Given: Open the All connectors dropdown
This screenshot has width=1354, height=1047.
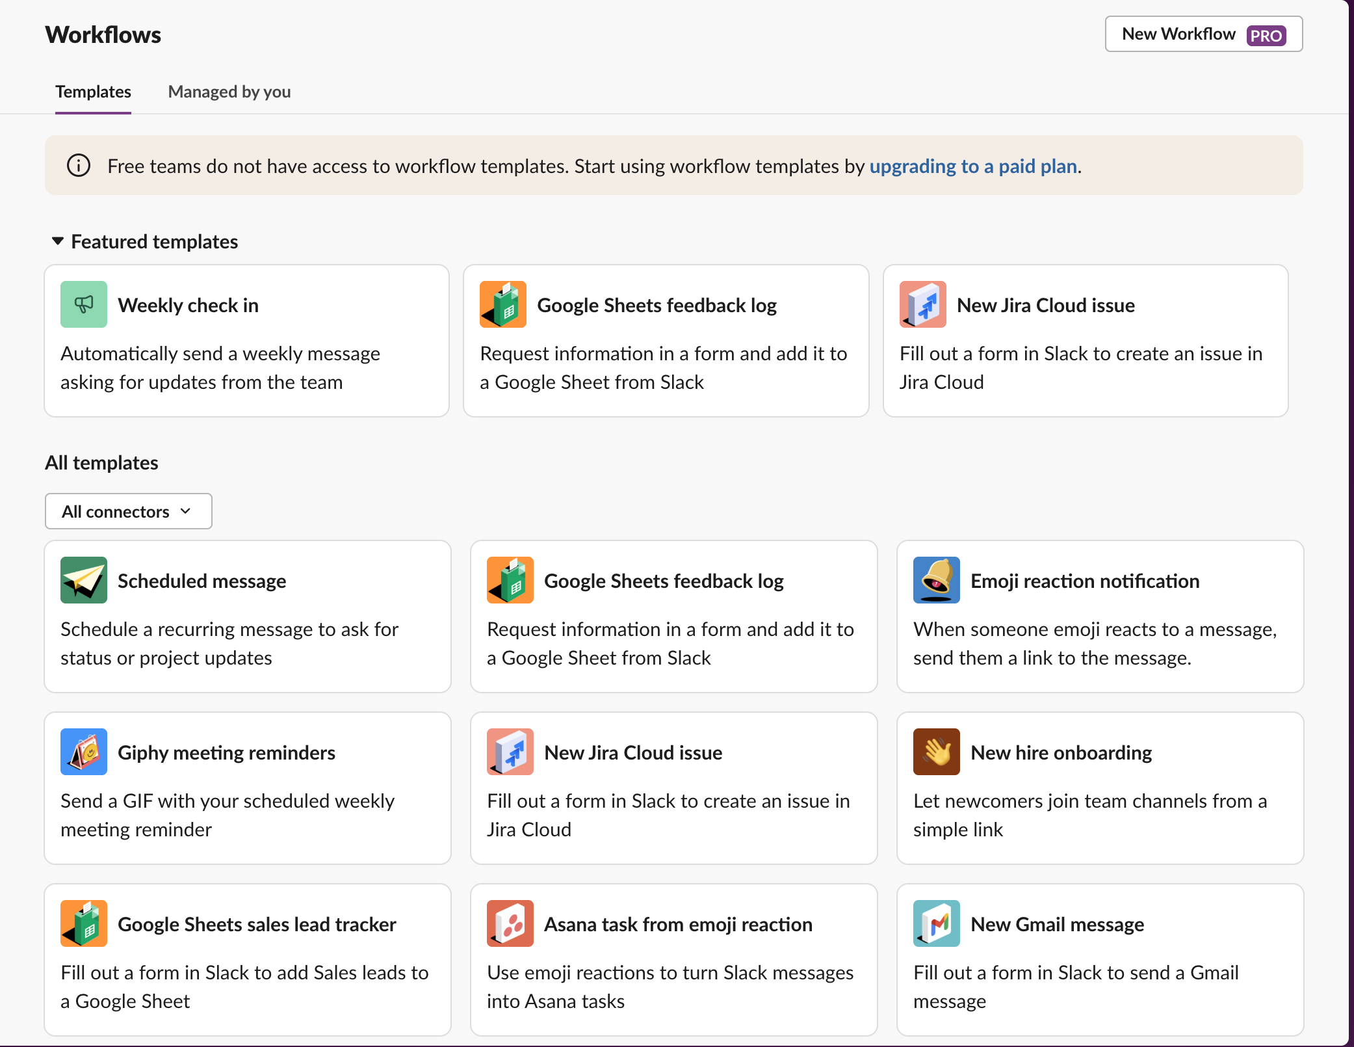Looking at the screenshot, I should point(129,511).
